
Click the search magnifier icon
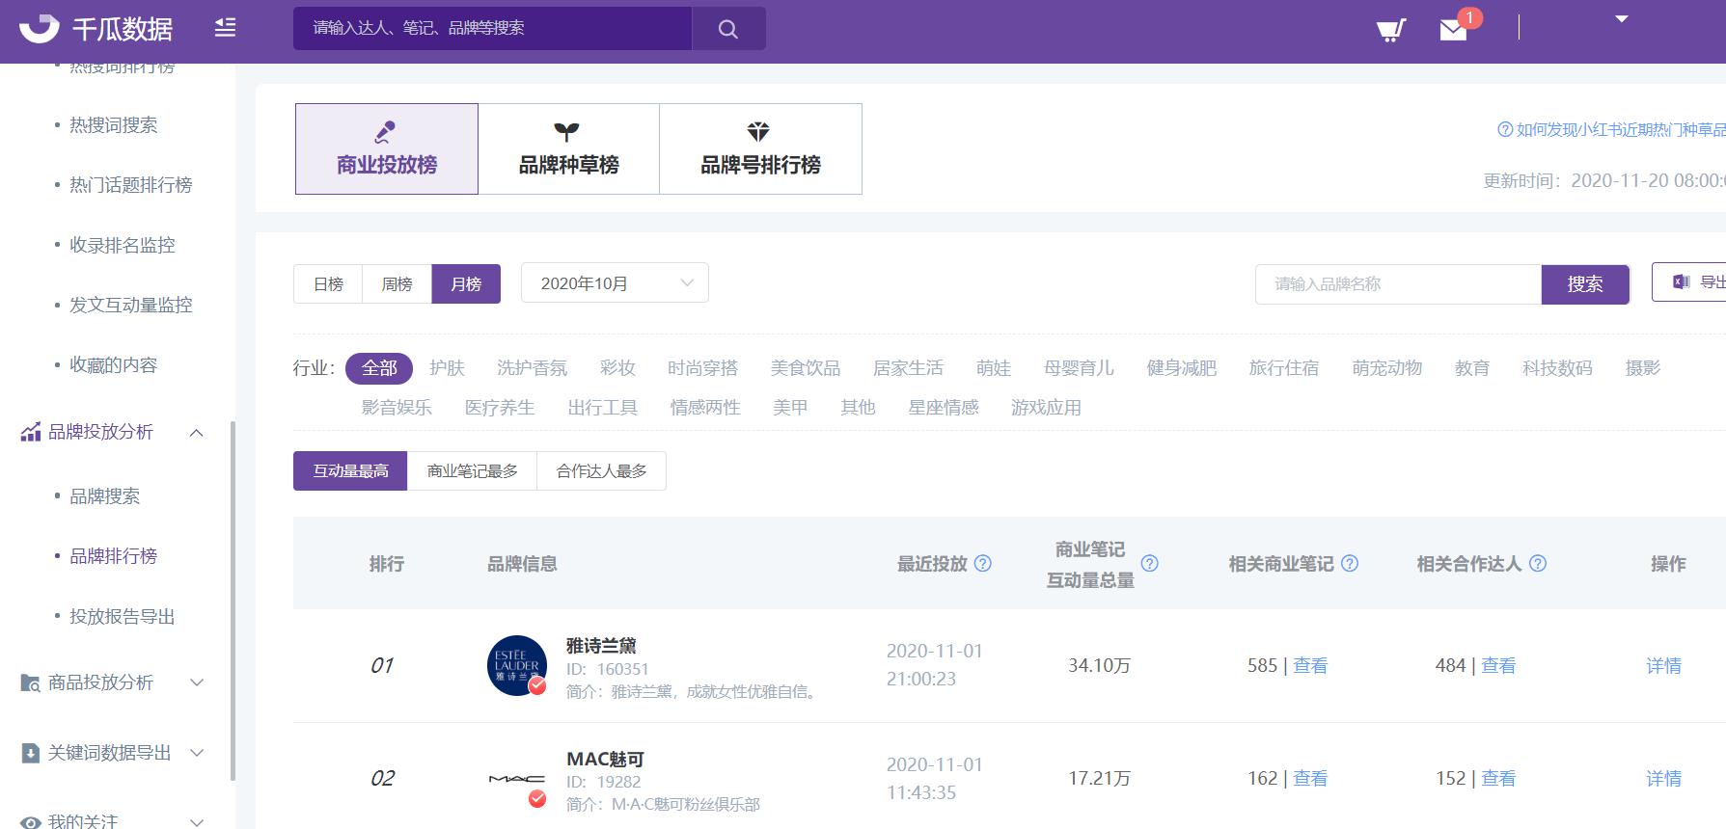728,29
